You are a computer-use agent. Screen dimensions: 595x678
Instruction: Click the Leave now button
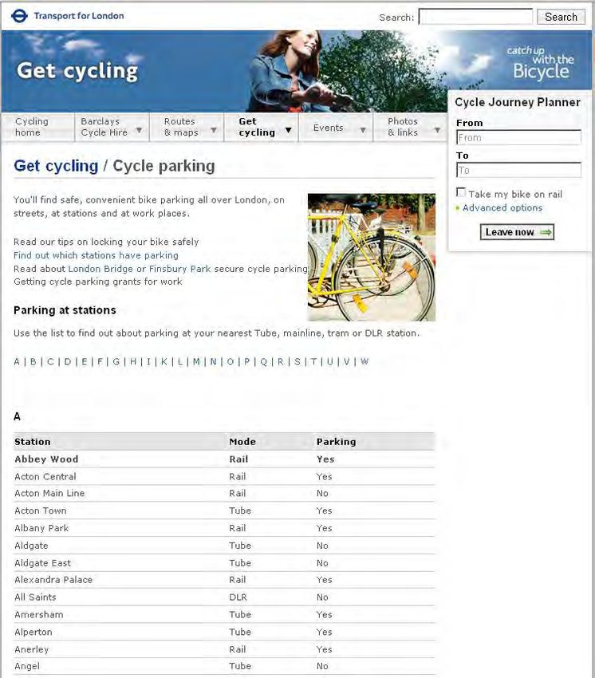click(517, 232)
